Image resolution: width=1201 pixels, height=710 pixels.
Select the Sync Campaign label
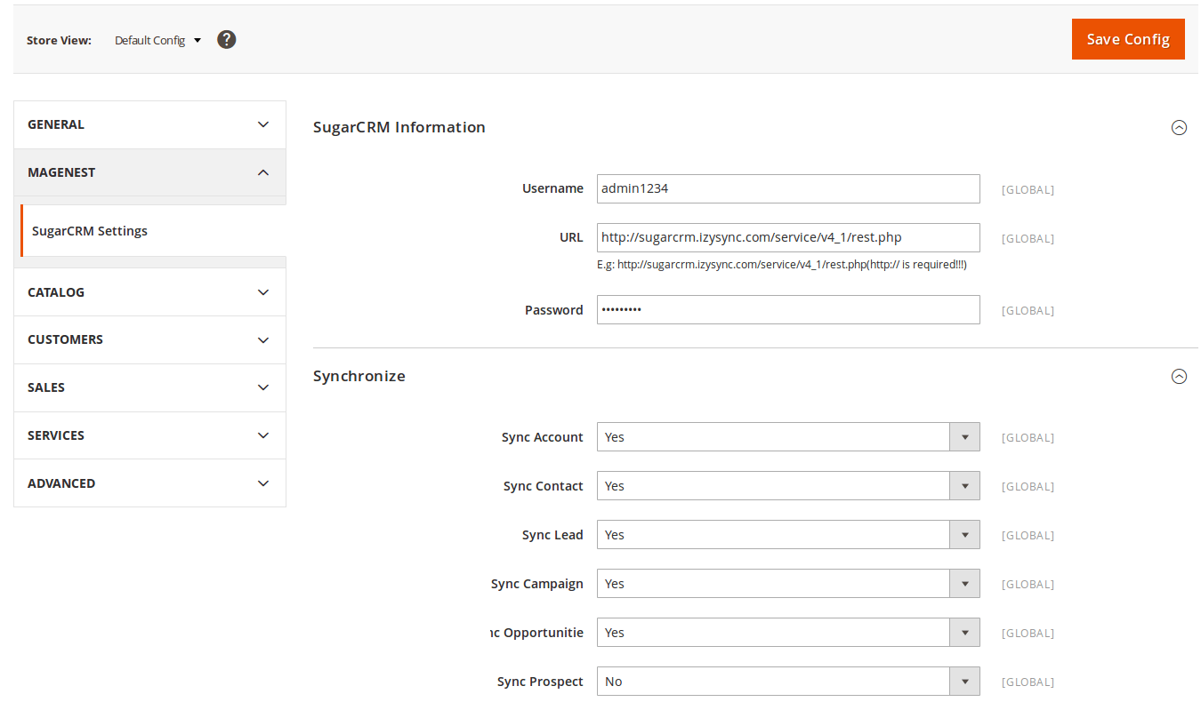(x=537, y=584)
